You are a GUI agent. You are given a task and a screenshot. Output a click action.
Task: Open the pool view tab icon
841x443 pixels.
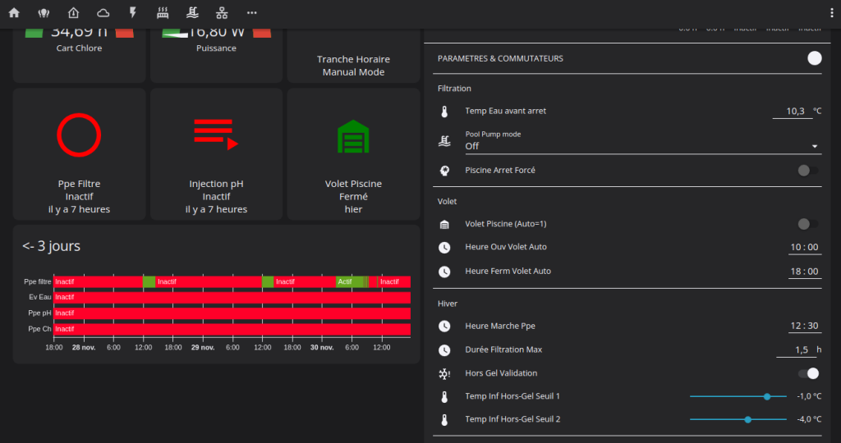(x=192, y=13)
